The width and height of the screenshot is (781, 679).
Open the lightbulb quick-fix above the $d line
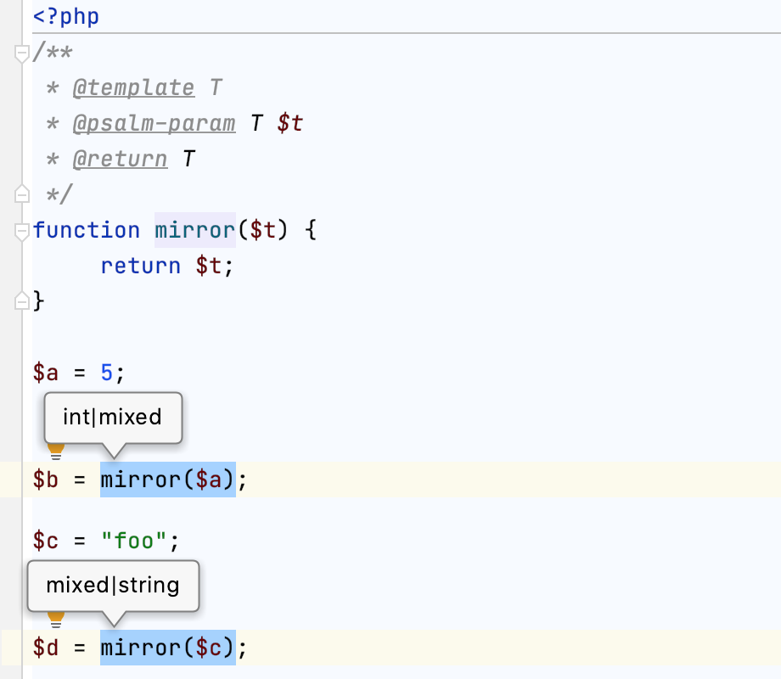coord(55,616)
